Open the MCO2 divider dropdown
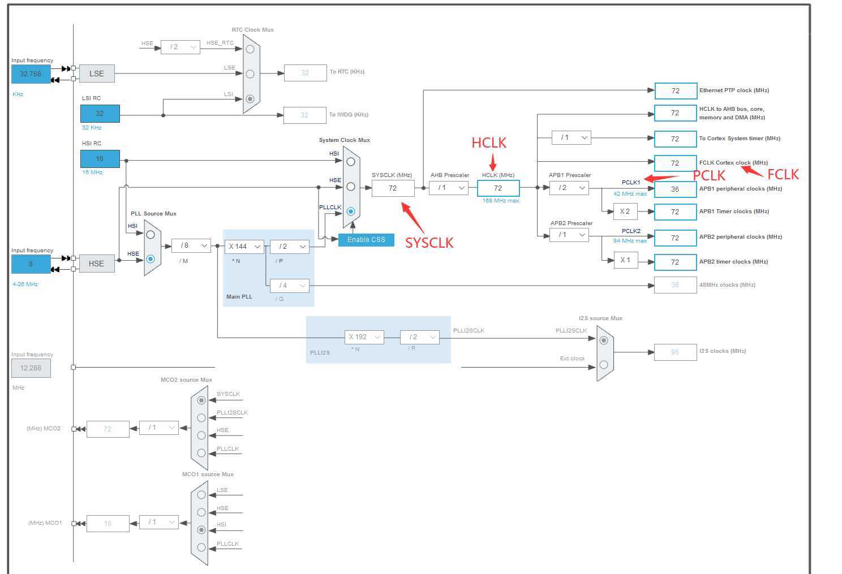842x574 pixels. (159, 428)
